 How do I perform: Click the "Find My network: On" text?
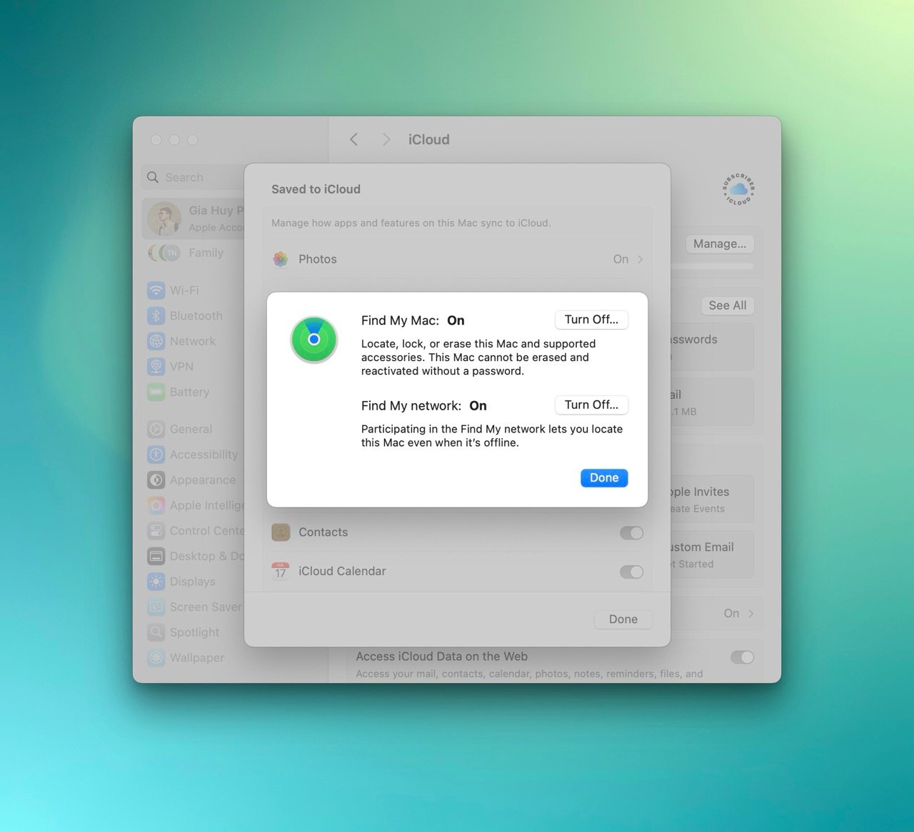pyautogui.click(x=424, y=406)
